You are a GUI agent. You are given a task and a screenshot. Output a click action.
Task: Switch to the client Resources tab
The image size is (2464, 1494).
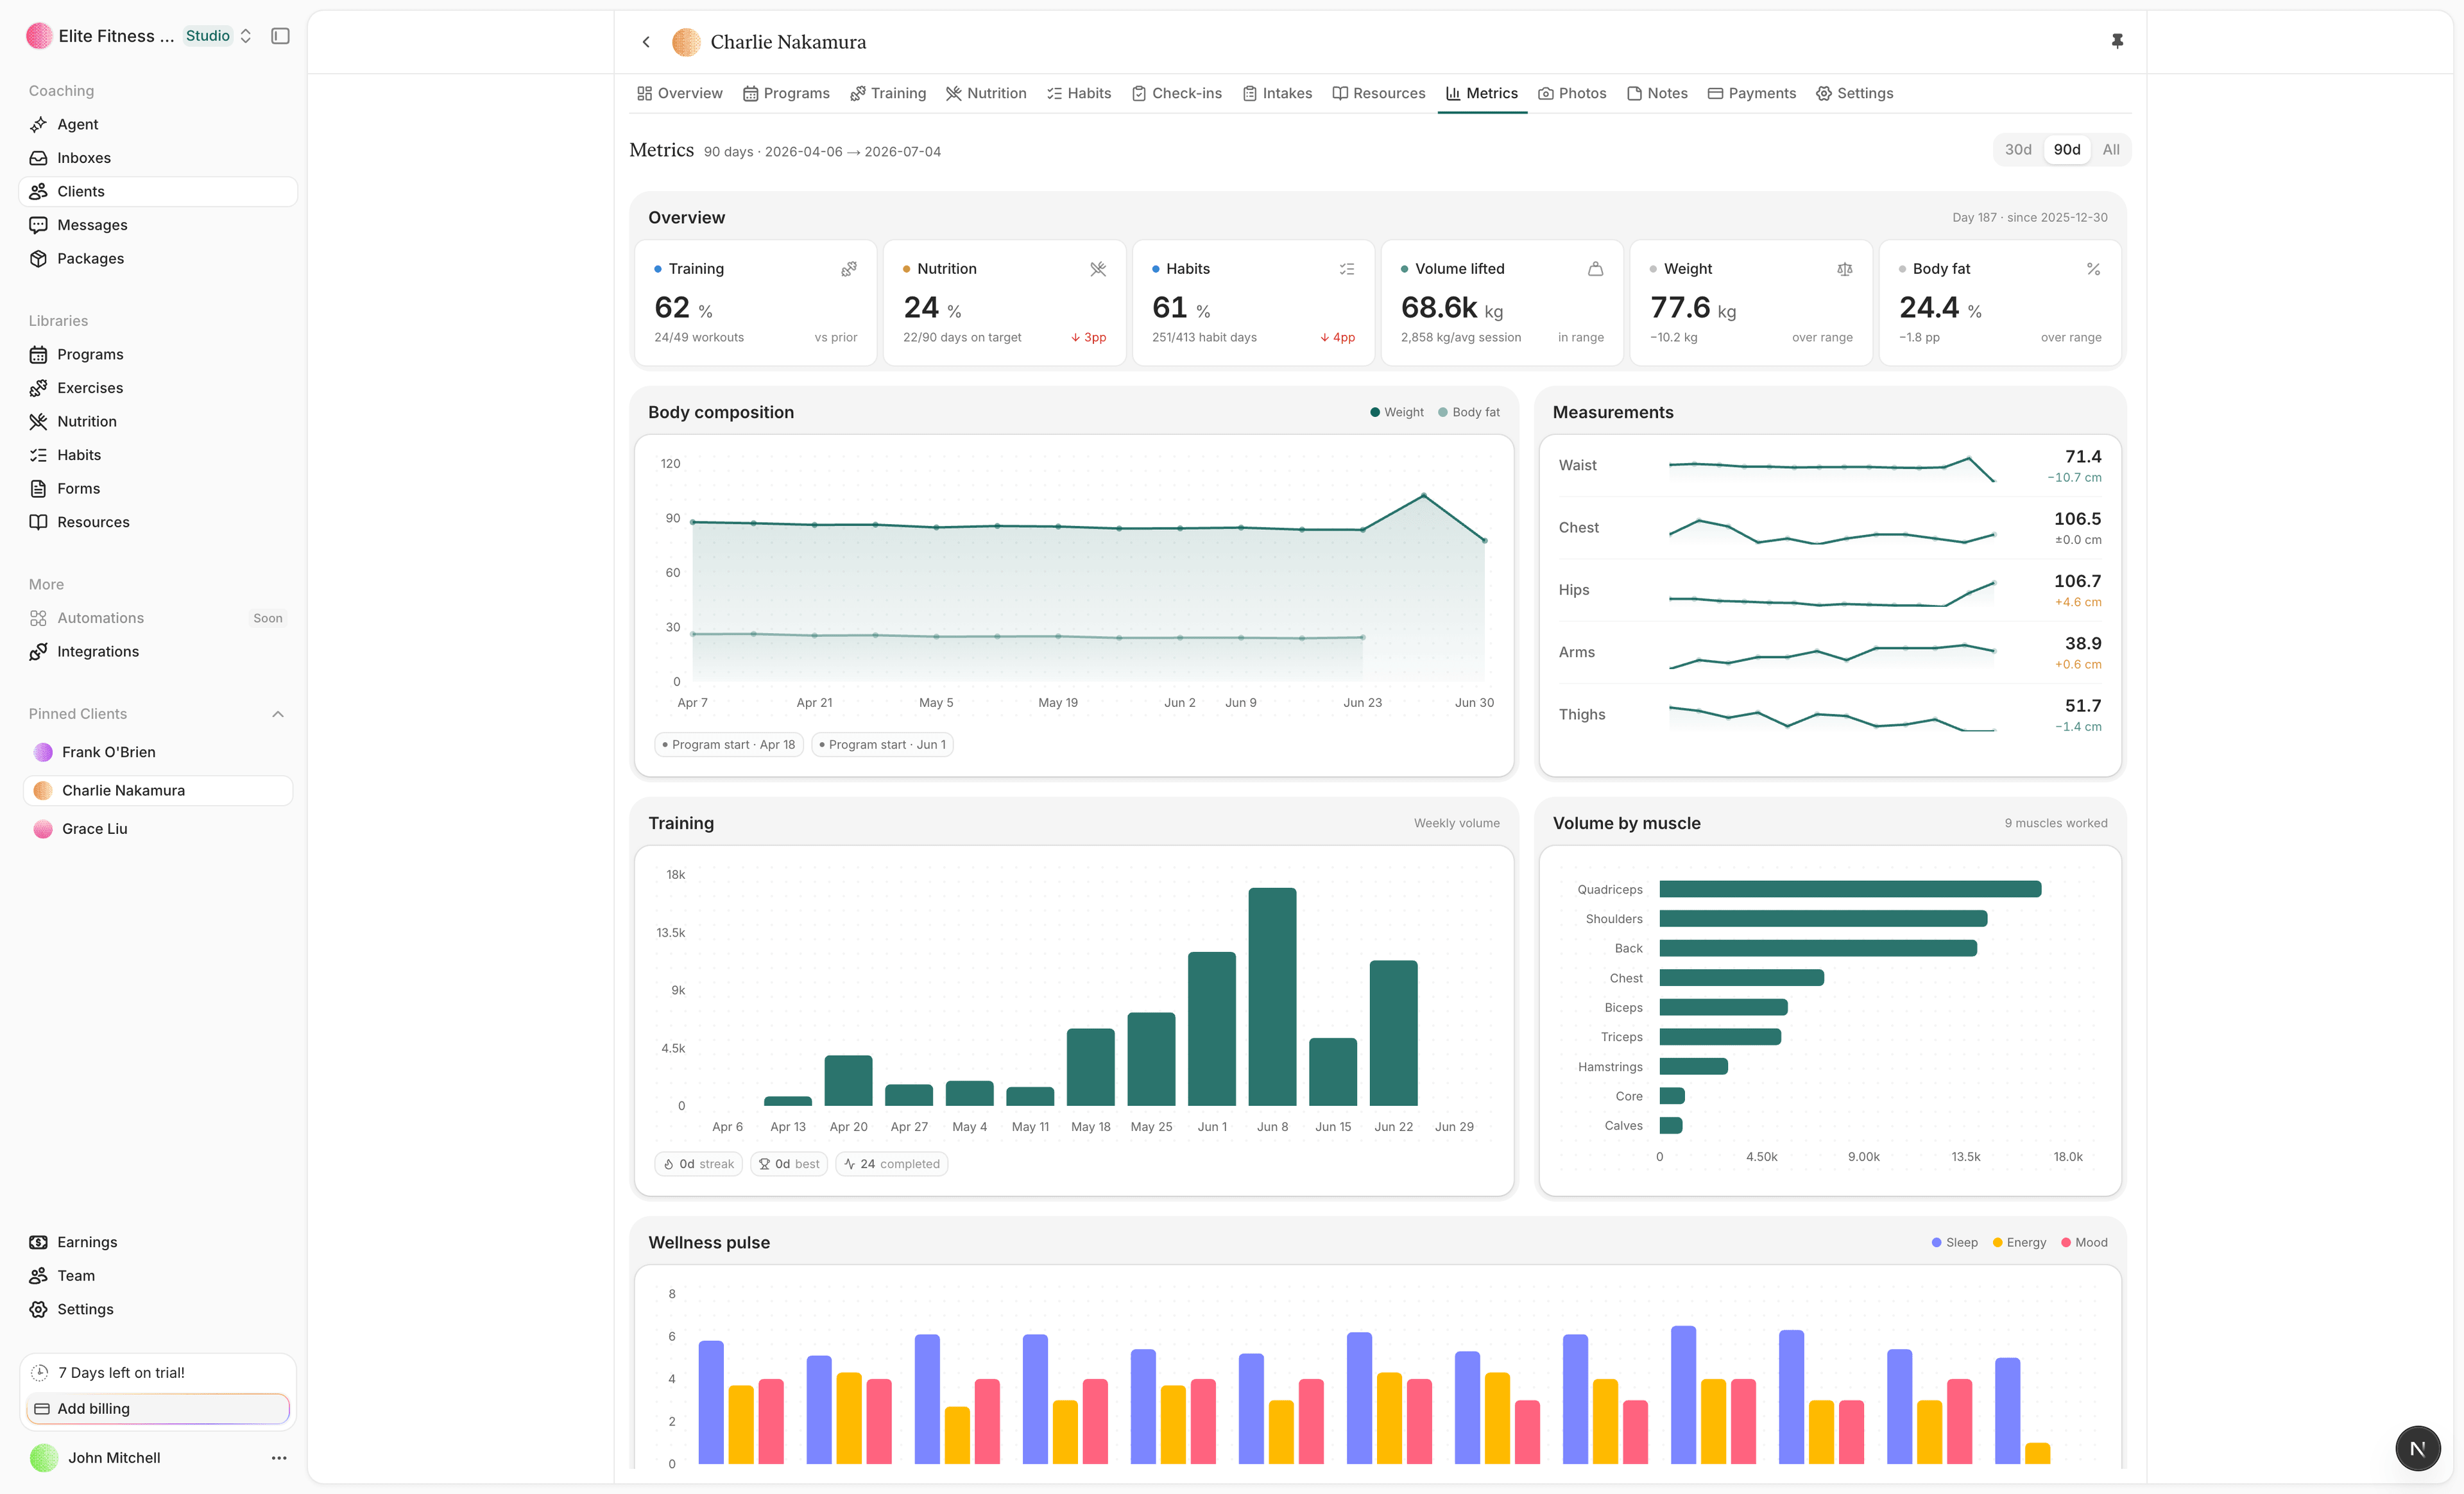point(1379,93)
